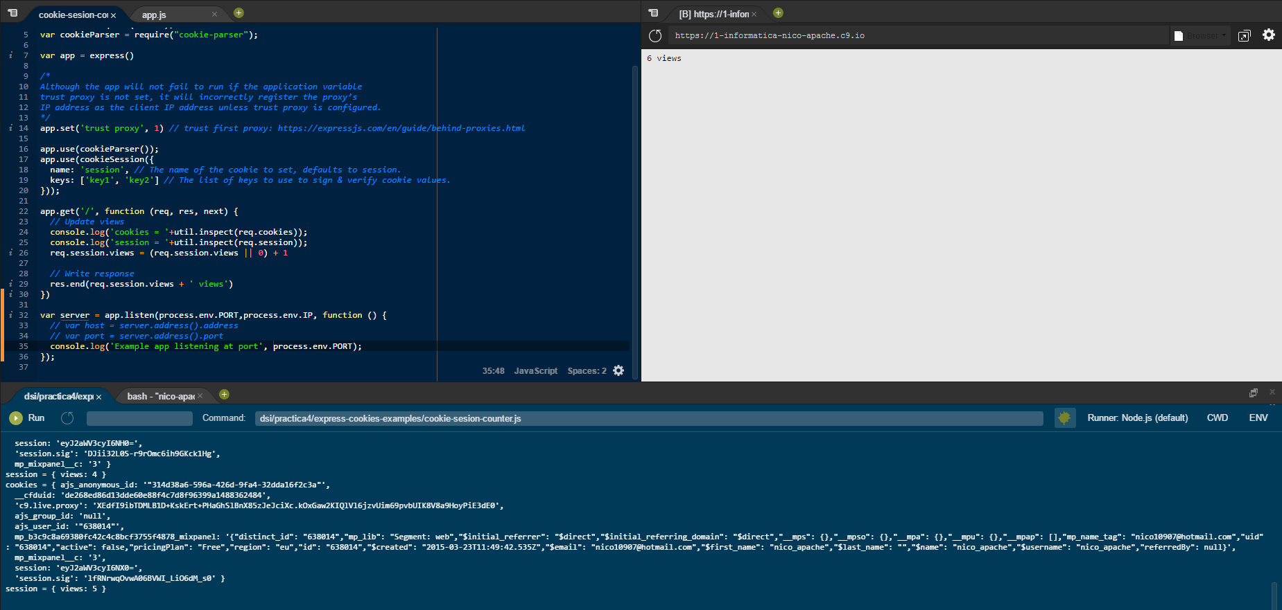Add new tab in editor pane
1282x610 pixels.
point(239,13)
